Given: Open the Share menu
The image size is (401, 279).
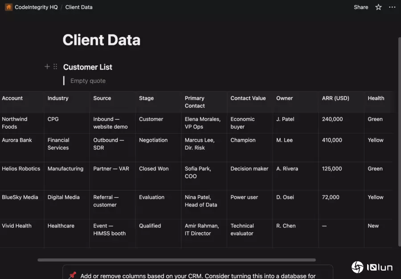Looking at the screenshot, I should [361, 7].
